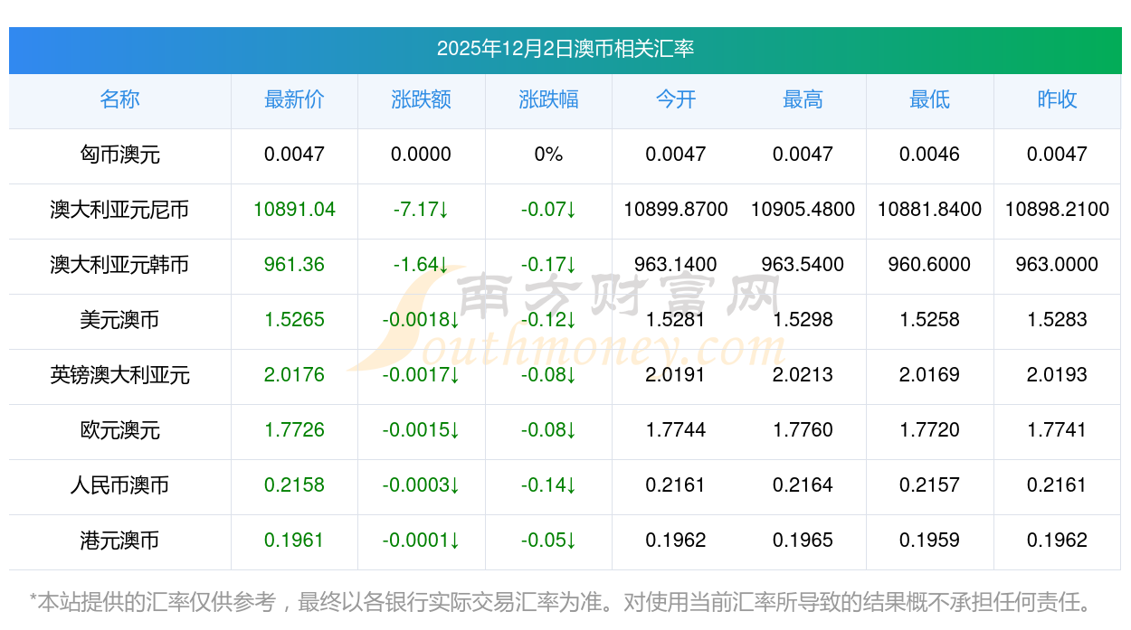Click the 昨收 column header
Image resolution: width=1131 pixels, height=630 pixels.
click(1057, 99)
